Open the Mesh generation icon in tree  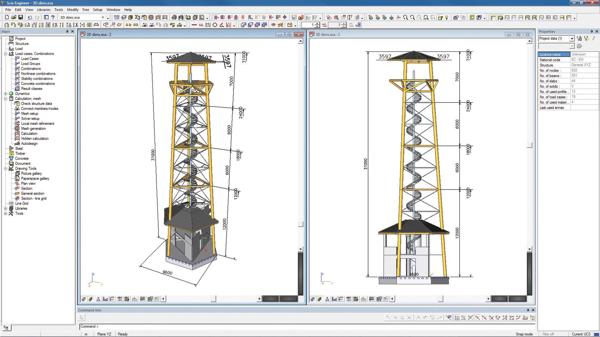(x=17, y=129)
